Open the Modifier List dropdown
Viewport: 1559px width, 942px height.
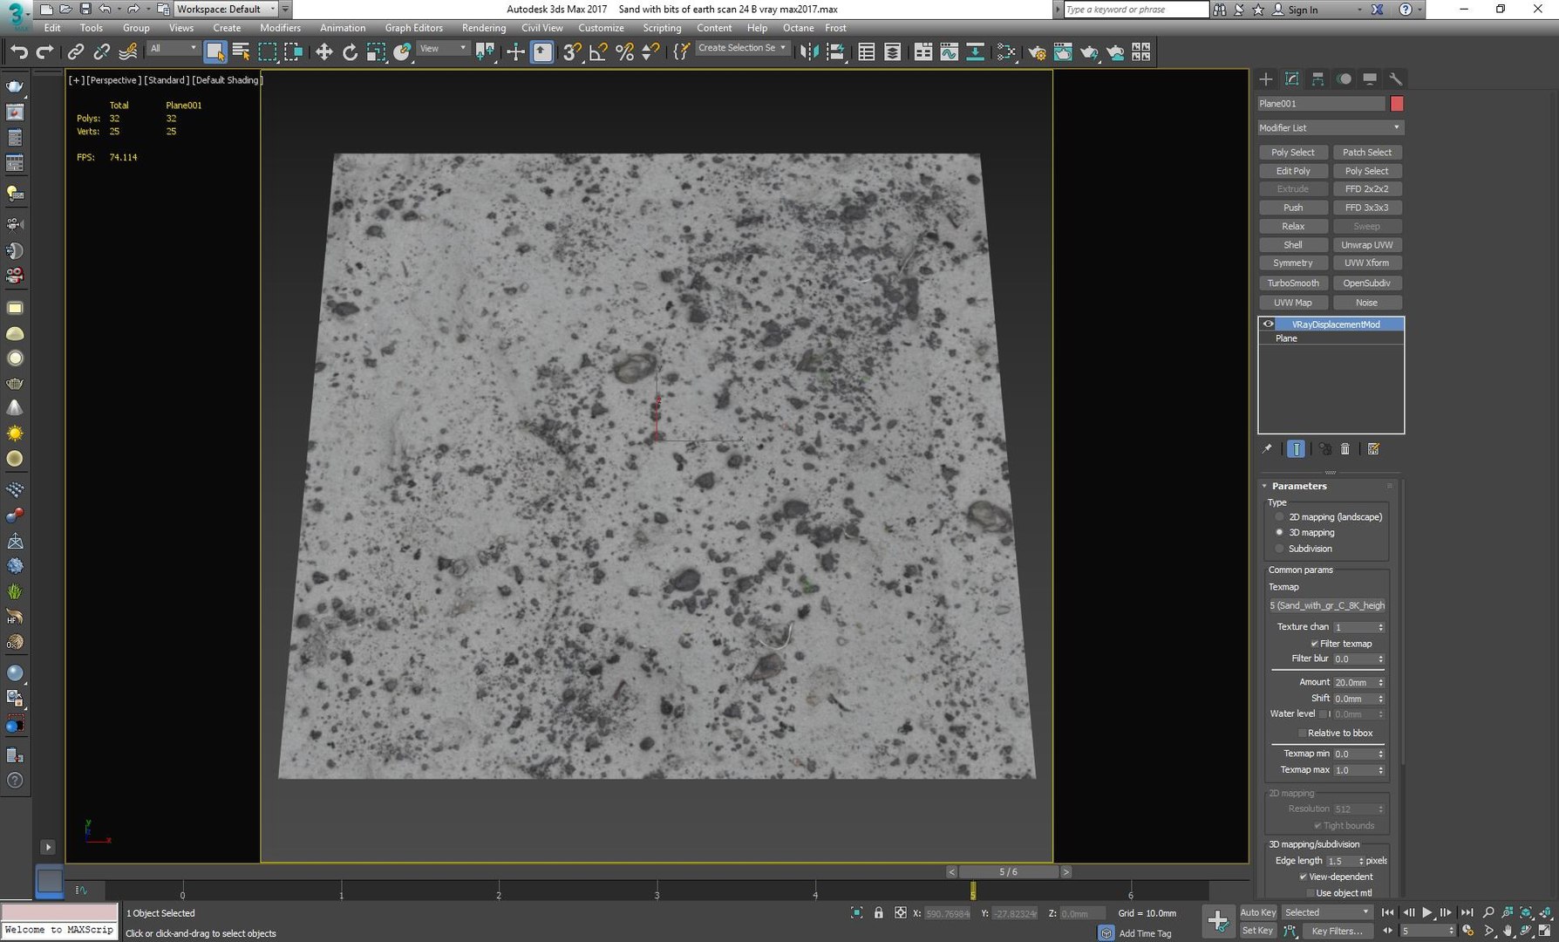coord(1330,127)
